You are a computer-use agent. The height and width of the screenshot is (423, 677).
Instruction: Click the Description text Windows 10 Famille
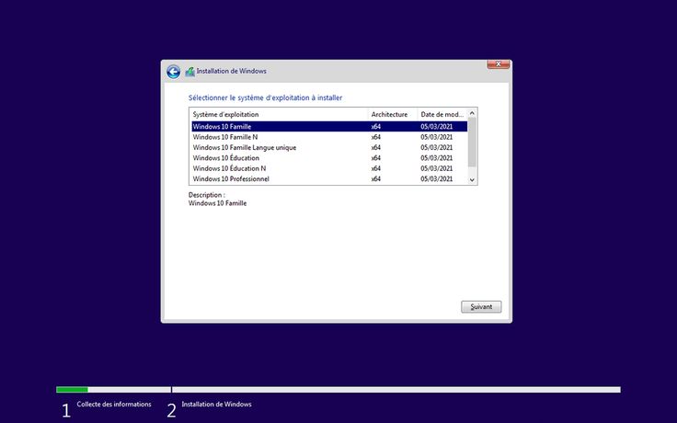coord(218,203)
